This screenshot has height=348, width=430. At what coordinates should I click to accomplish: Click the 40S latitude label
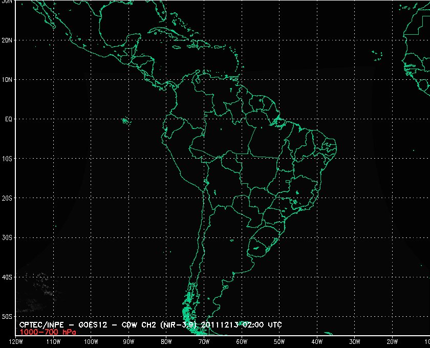coord(7,277)
